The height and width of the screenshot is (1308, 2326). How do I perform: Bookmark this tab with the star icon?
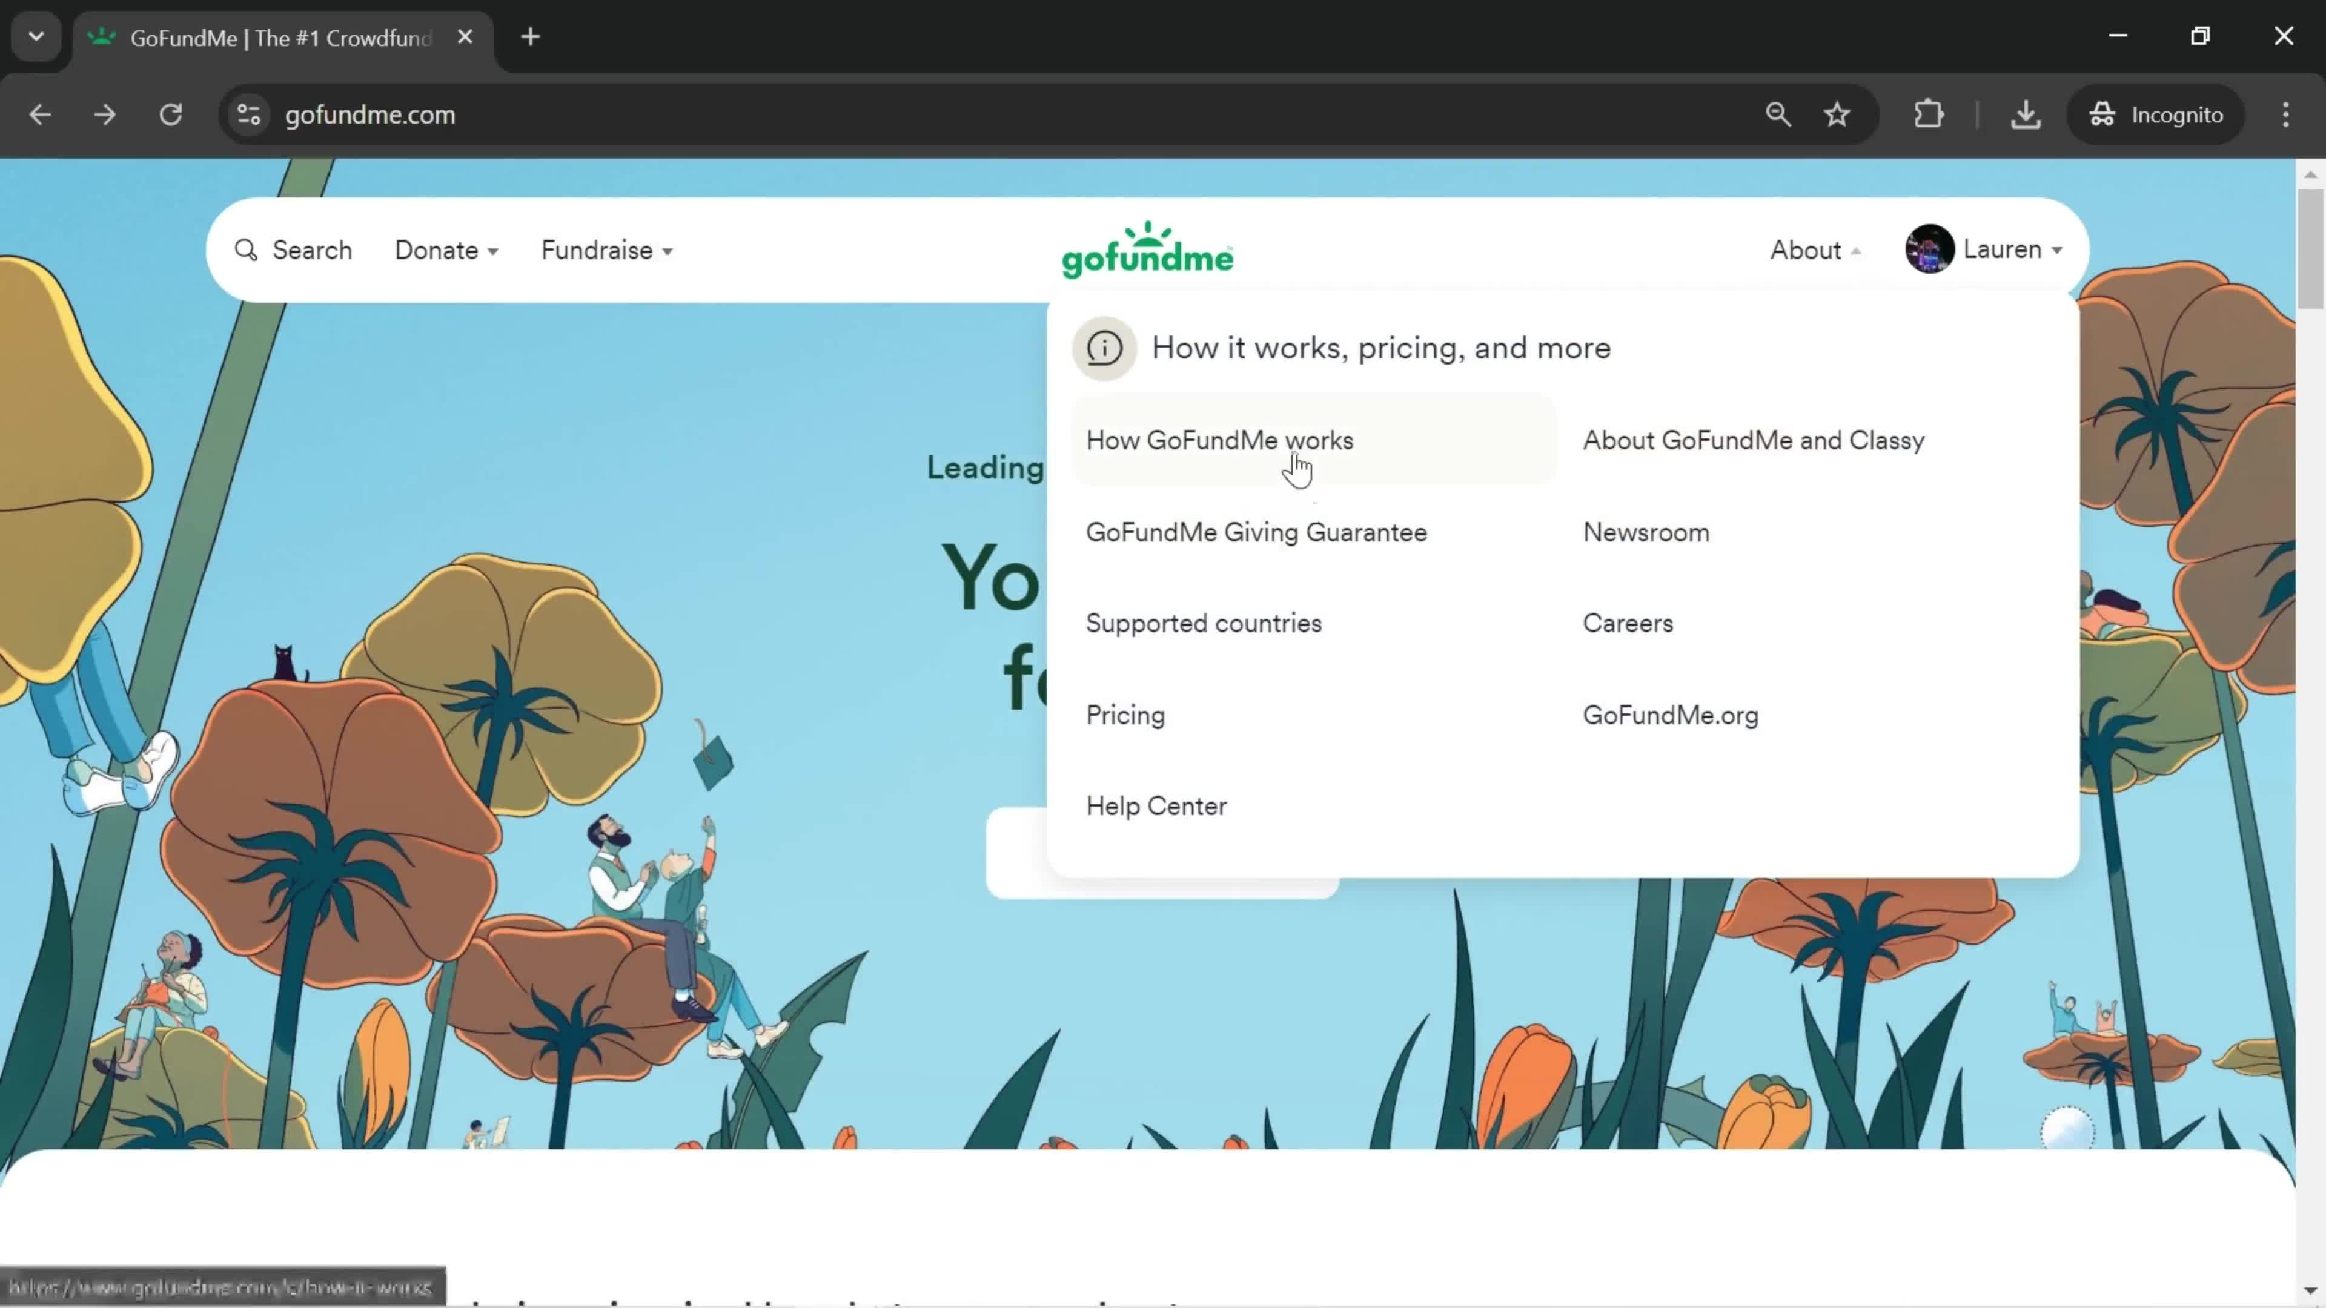pos(1837,114)
